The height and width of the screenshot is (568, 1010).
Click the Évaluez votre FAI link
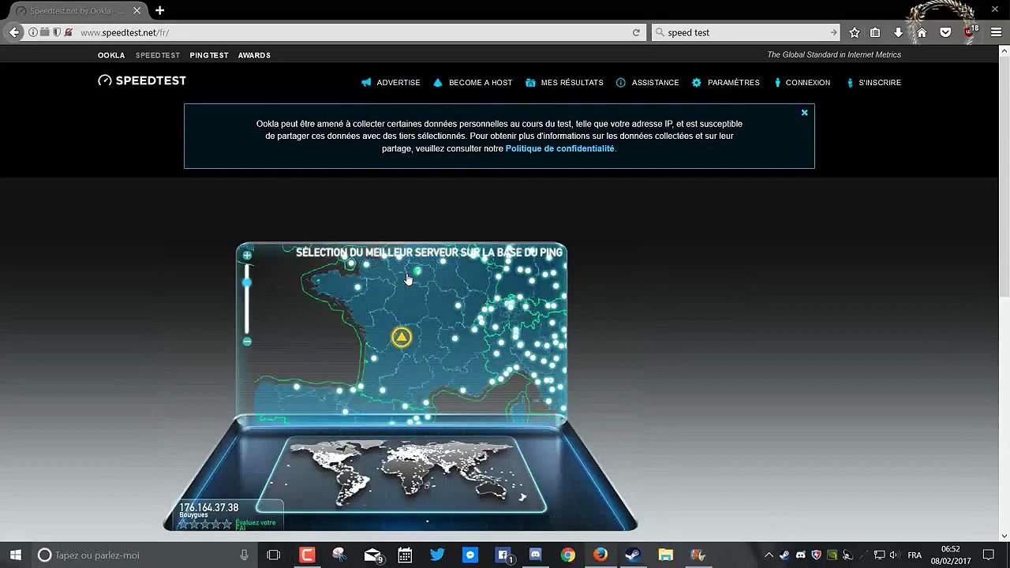tap(256, 525)
